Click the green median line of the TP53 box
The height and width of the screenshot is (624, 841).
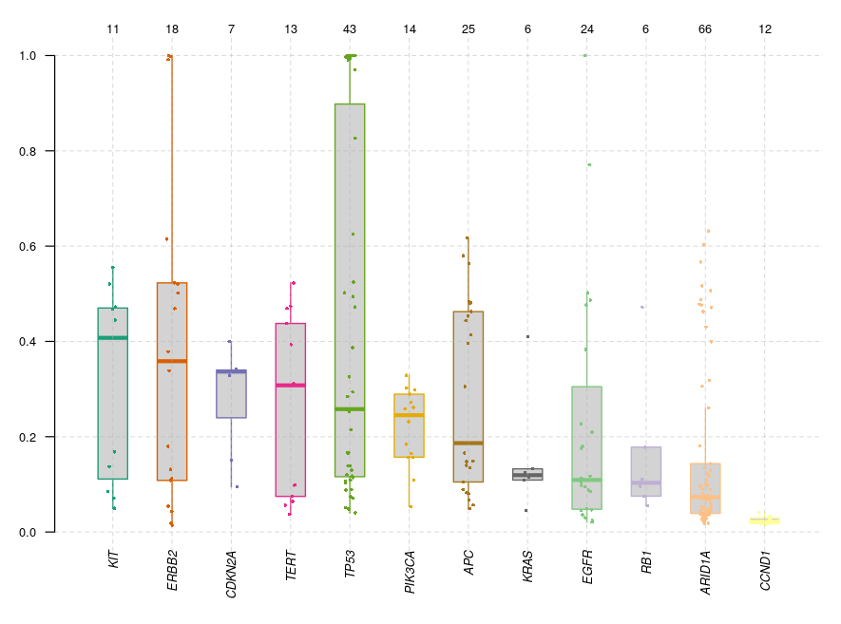pos(350,409)
